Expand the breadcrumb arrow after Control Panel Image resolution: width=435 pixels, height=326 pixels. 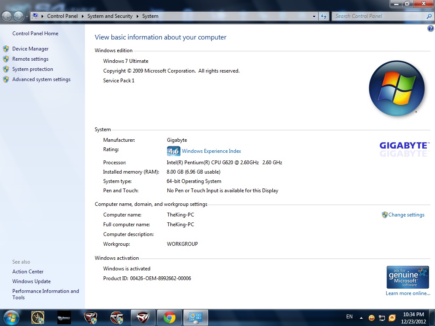[x=83, y=17]
